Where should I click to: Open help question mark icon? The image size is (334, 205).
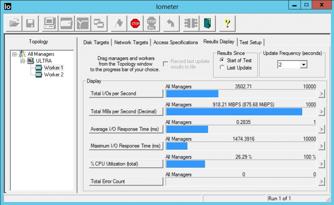227,23
